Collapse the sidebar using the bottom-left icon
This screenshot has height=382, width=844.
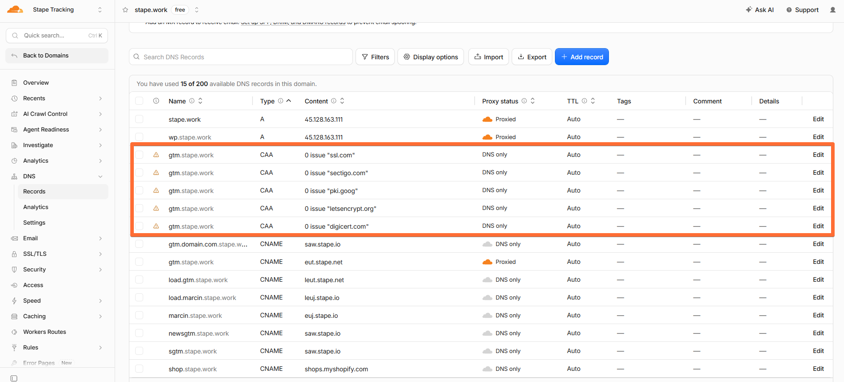14,378
